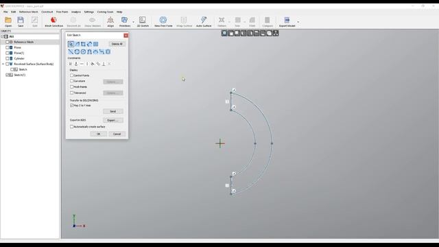Click the sketch origin cross marker
The height and width of the screenshot is (247, 439).
pyautogui.click(x=220, y=143)
